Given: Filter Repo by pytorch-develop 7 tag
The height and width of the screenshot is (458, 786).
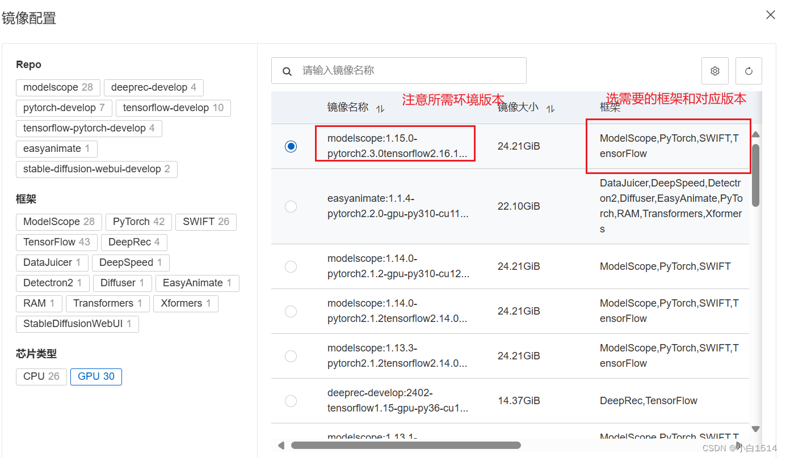Looking at the screenshot, I should (64, 108).
